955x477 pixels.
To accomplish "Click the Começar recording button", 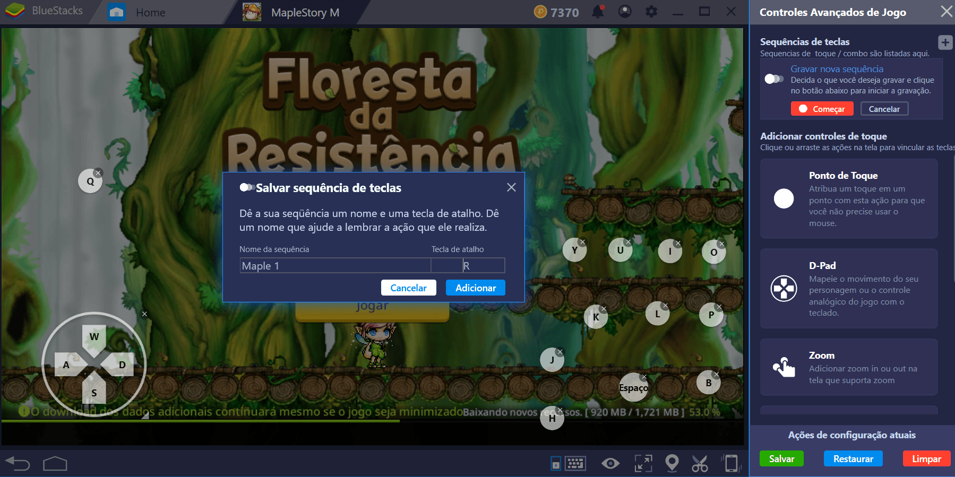I will coord(822,109).
